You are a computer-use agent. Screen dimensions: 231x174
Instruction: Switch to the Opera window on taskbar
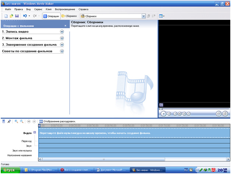76,170
